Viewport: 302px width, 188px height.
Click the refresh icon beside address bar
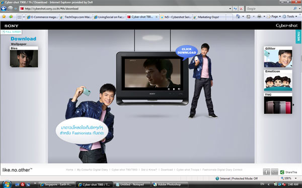[x=235, y=9]
